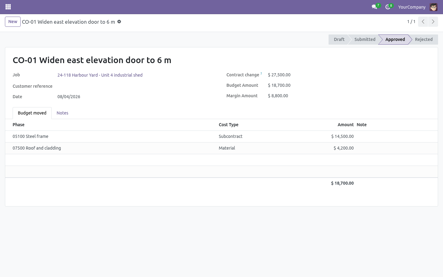Open the activities clock icon

[388, 7]
